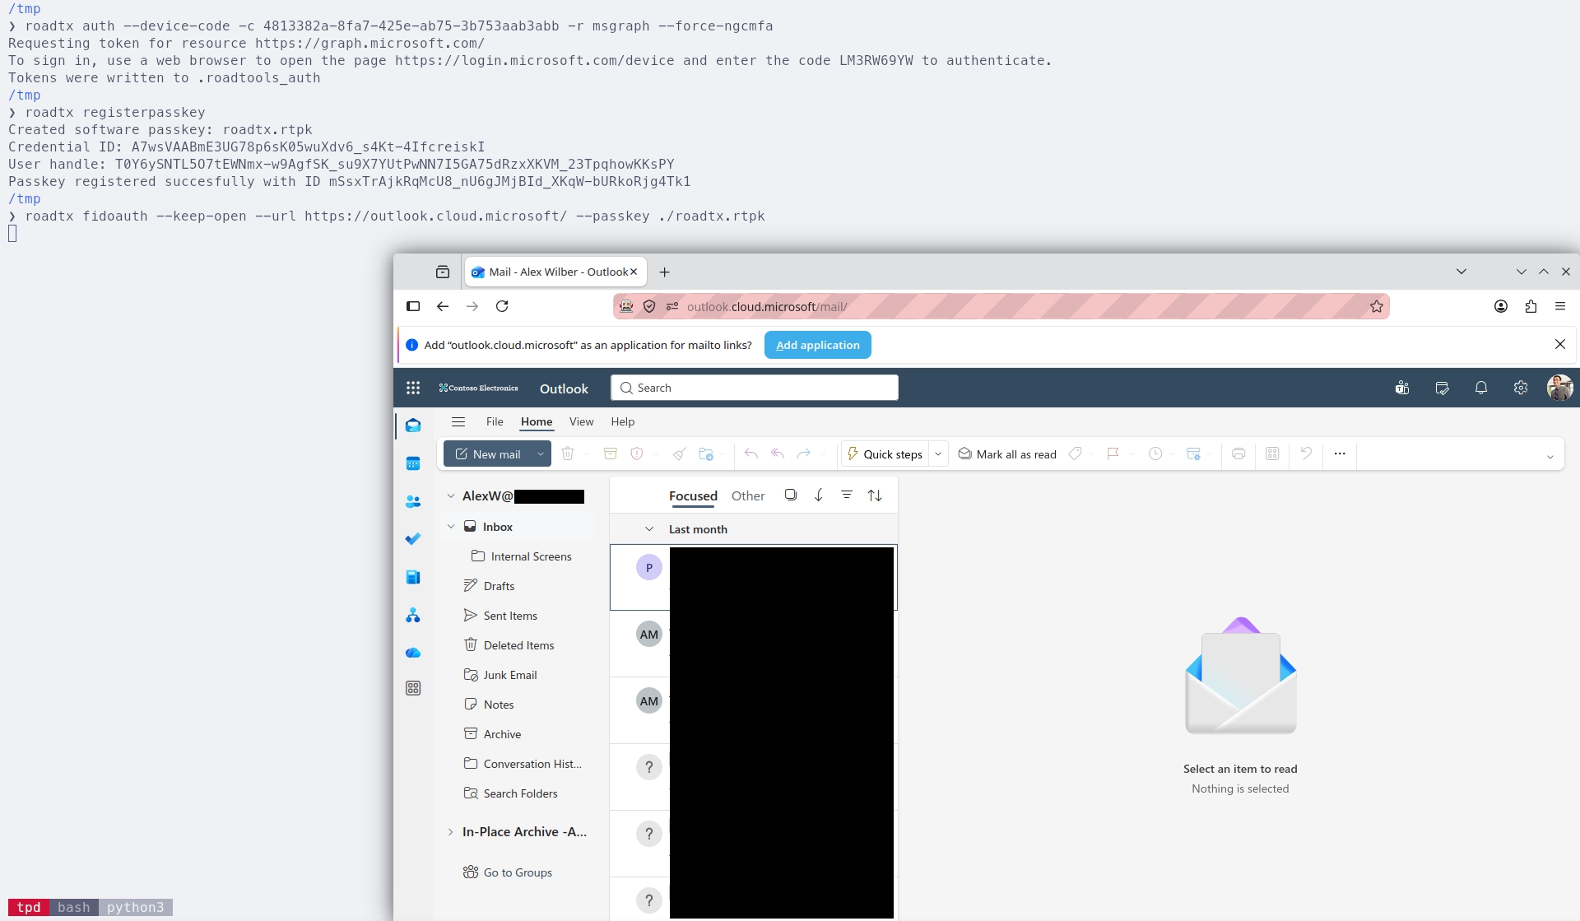Open the My Day panel icon
The image size is (1580, 921).
(1442, 388)
